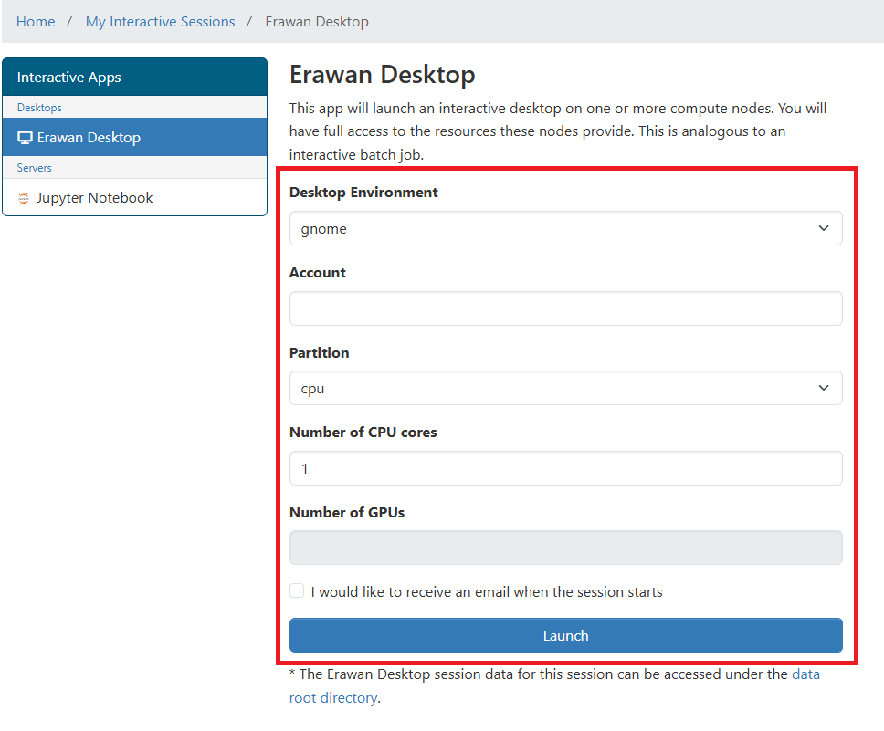Expand the Partition cpu dropdown

pyautogui.click(x=564, y=388)
